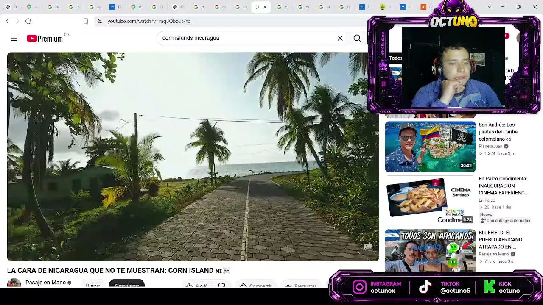Open 'En Palco Condimenta: INAUGURACIÓN' title
Image resolution: width=543 pixels, height=305 pixels.
pos(503,186)
